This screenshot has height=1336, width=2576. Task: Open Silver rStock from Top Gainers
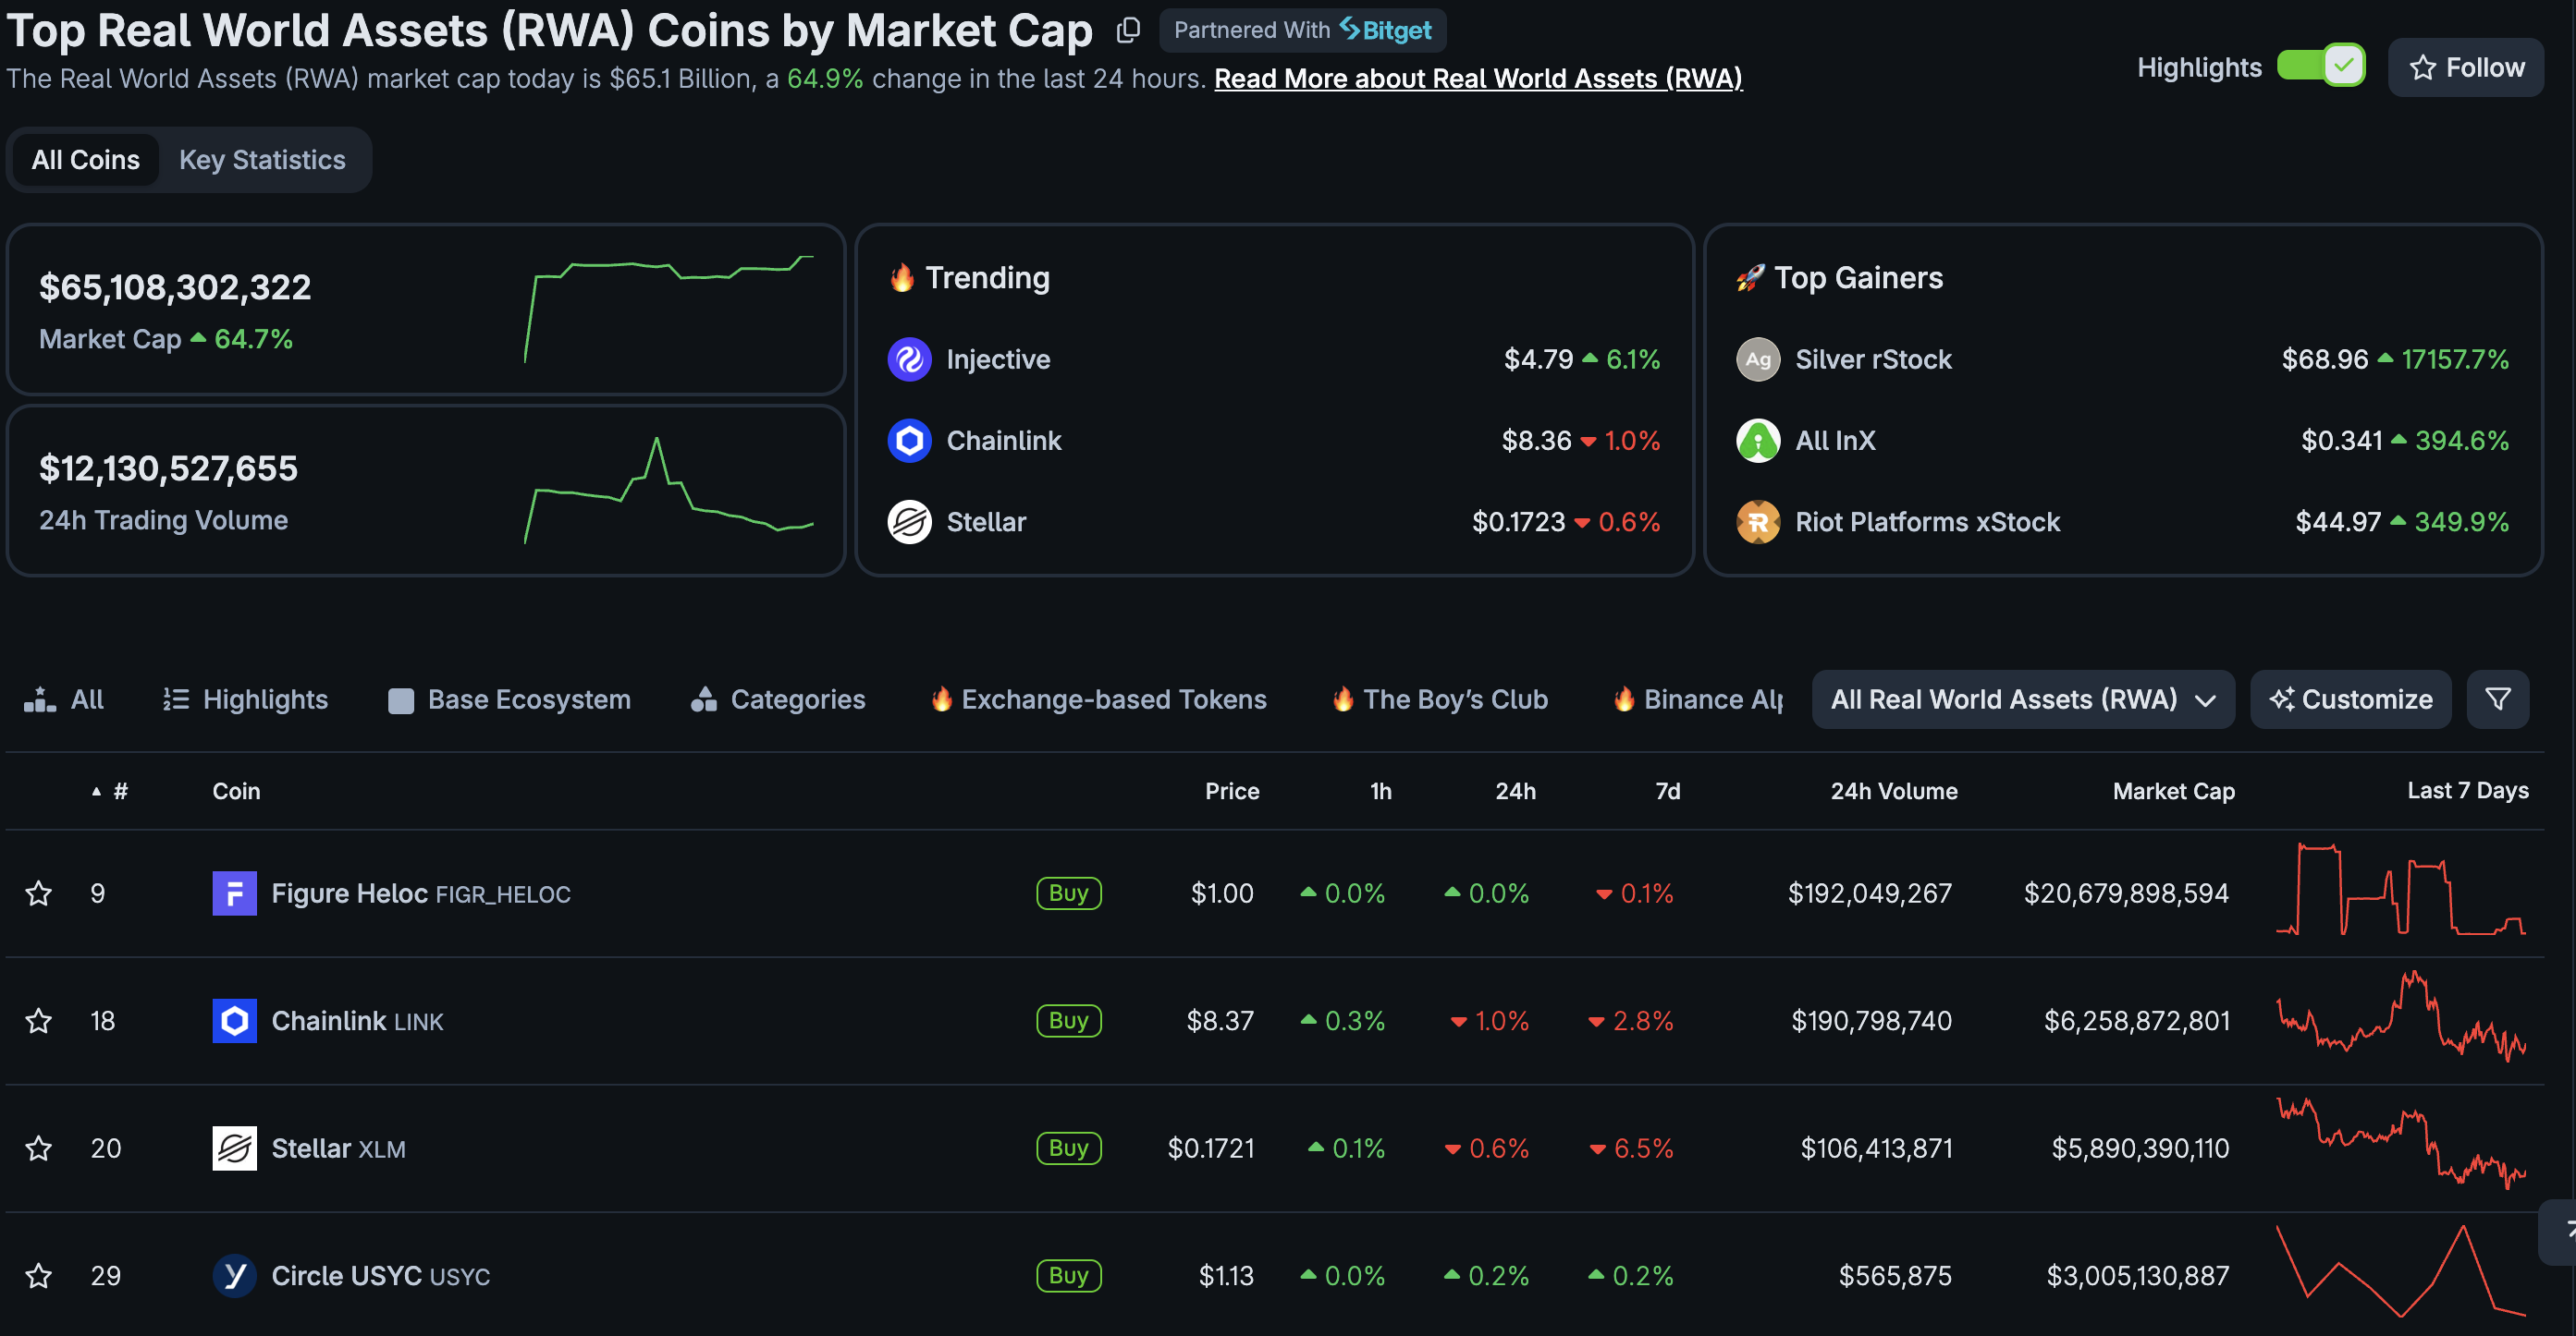1873,359
